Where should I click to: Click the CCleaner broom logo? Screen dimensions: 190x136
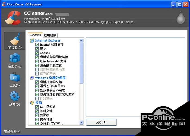(x=13, y=18)
